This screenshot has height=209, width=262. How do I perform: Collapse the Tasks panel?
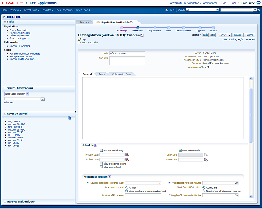5,22
